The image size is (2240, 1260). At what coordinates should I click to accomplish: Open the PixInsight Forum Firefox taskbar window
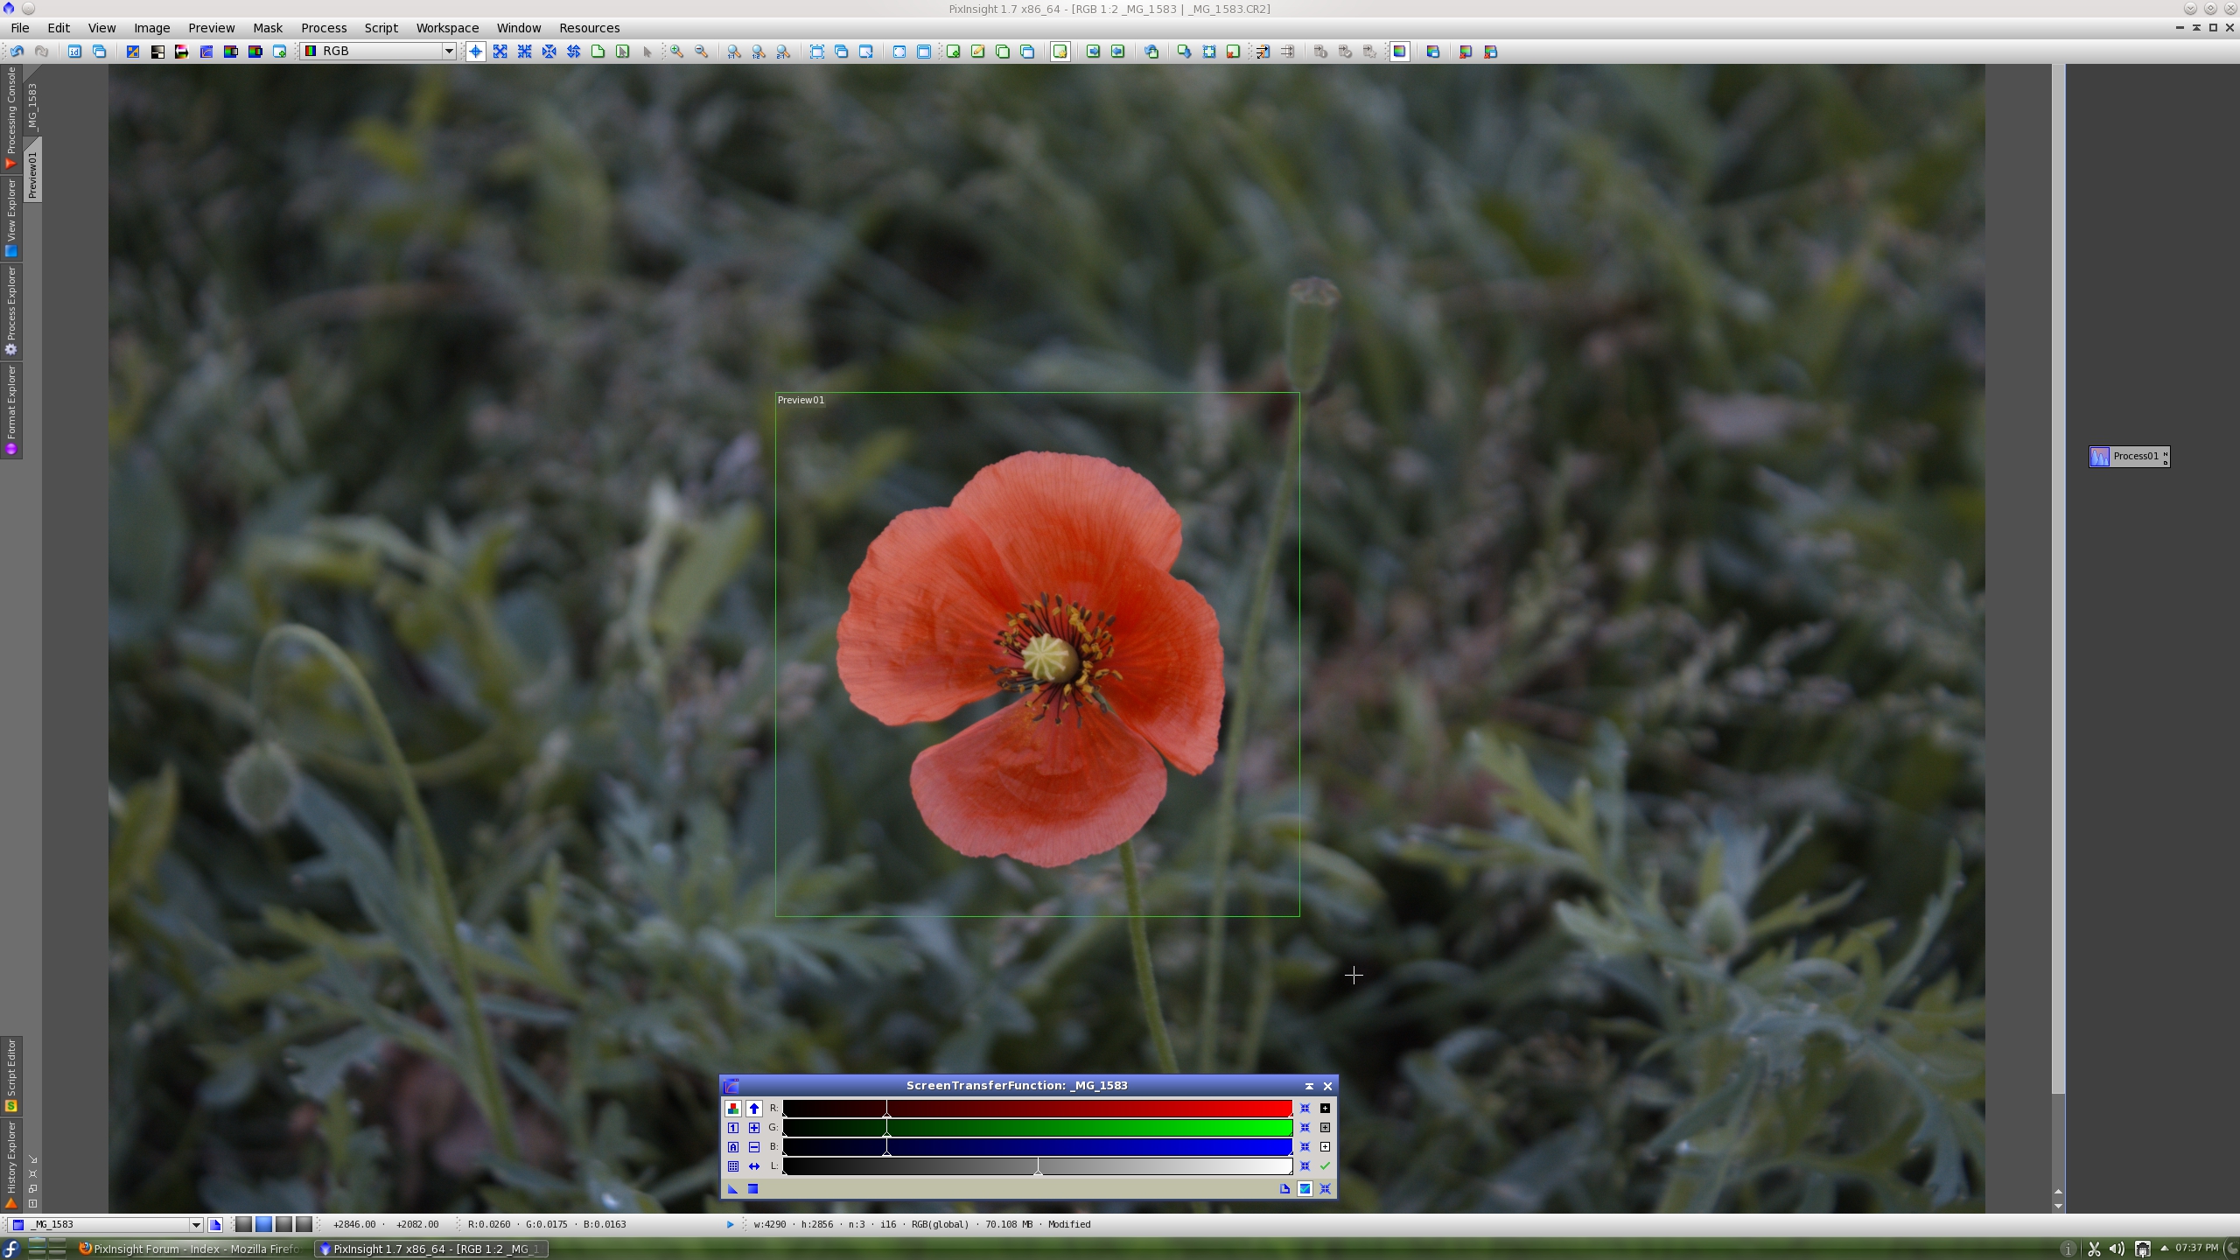click(x=192, y=1249)
